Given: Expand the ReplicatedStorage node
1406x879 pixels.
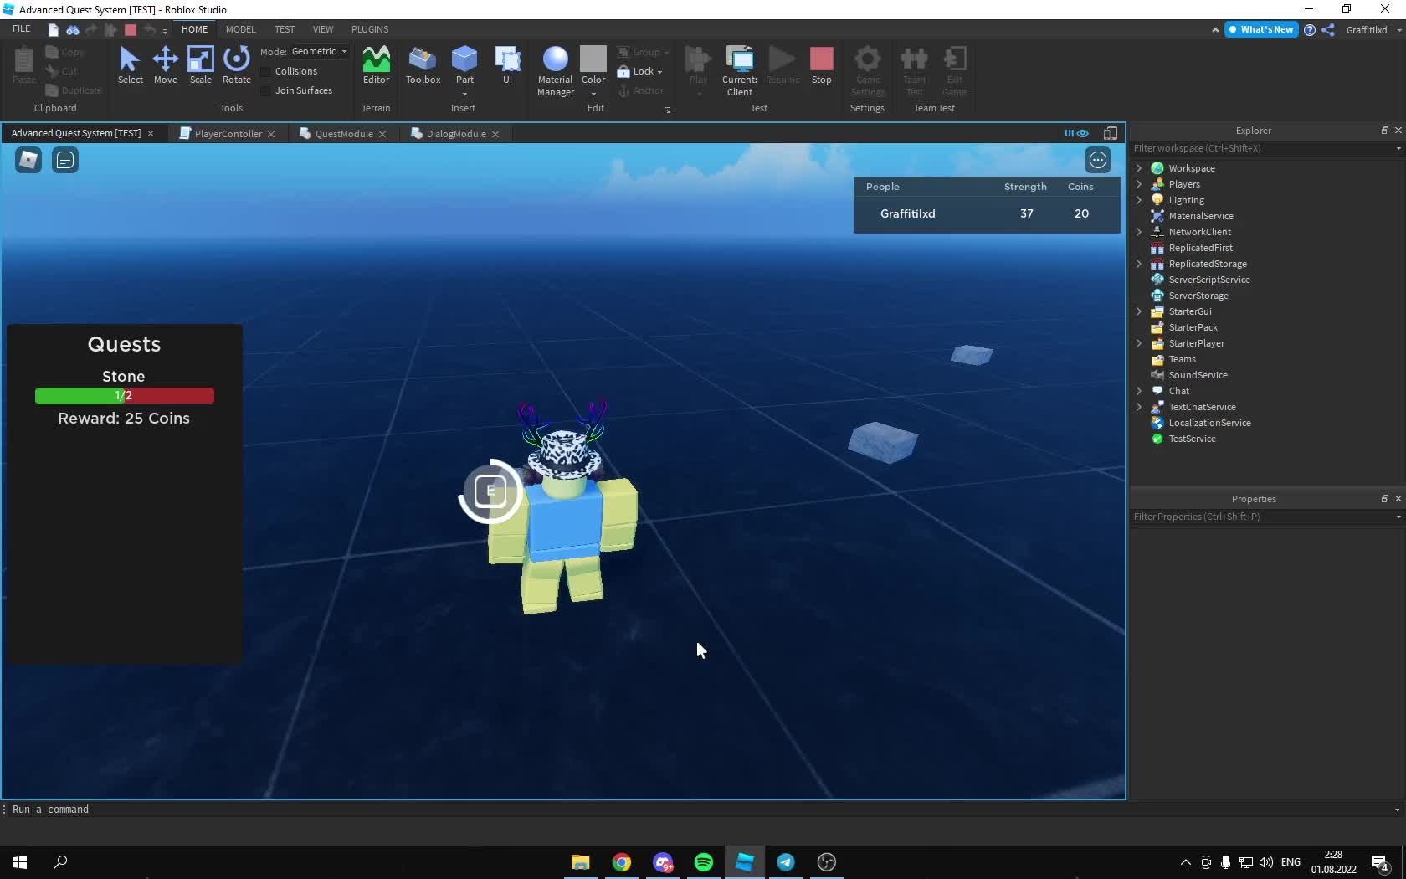Looking at the screenshot, I should [x=1138, y=264].
